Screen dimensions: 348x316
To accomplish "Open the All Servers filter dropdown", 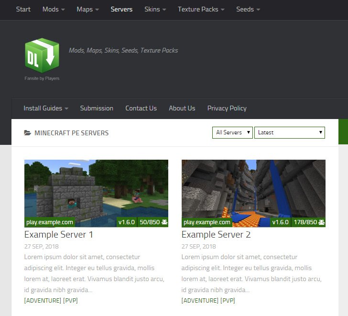I will pyautogui.click(x=232, y=132).
